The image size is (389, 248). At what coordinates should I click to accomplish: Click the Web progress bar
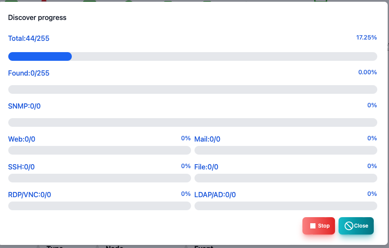[x=100, y=150]
